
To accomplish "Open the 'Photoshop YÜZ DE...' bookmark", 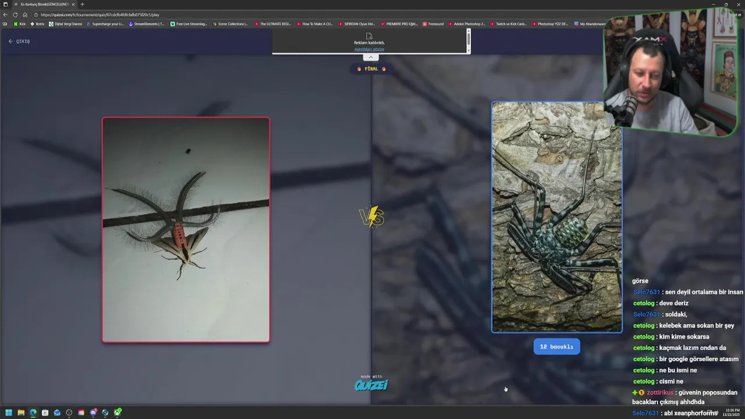I will pyautogui.click(x=551, y=24).
